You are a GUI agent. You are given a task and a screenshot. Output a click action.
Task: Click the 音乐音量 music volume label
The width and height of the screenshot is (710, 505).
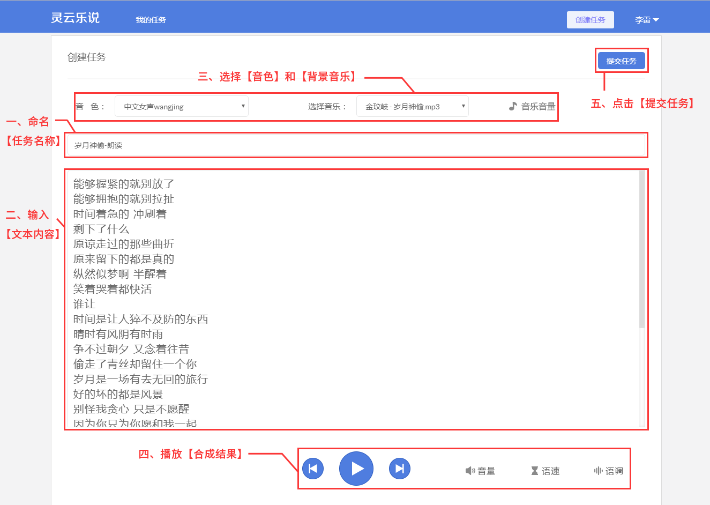pyautogui.click(x=538, y=107)
